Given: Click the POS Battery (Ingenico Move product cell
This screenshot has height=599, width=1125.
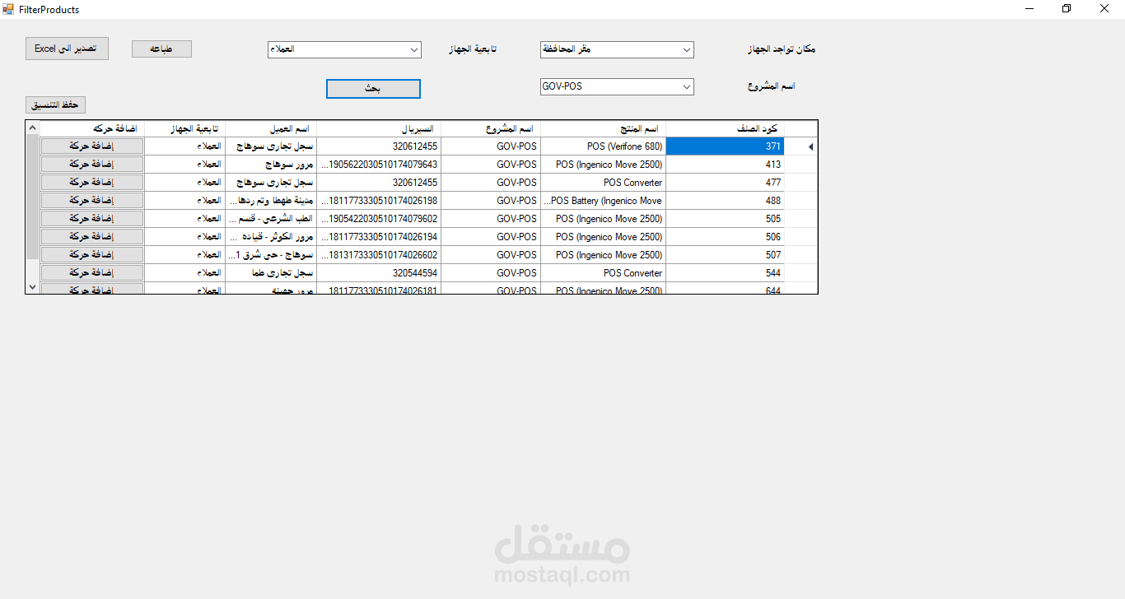Looking at the screenshot, I should coord(603,201).
